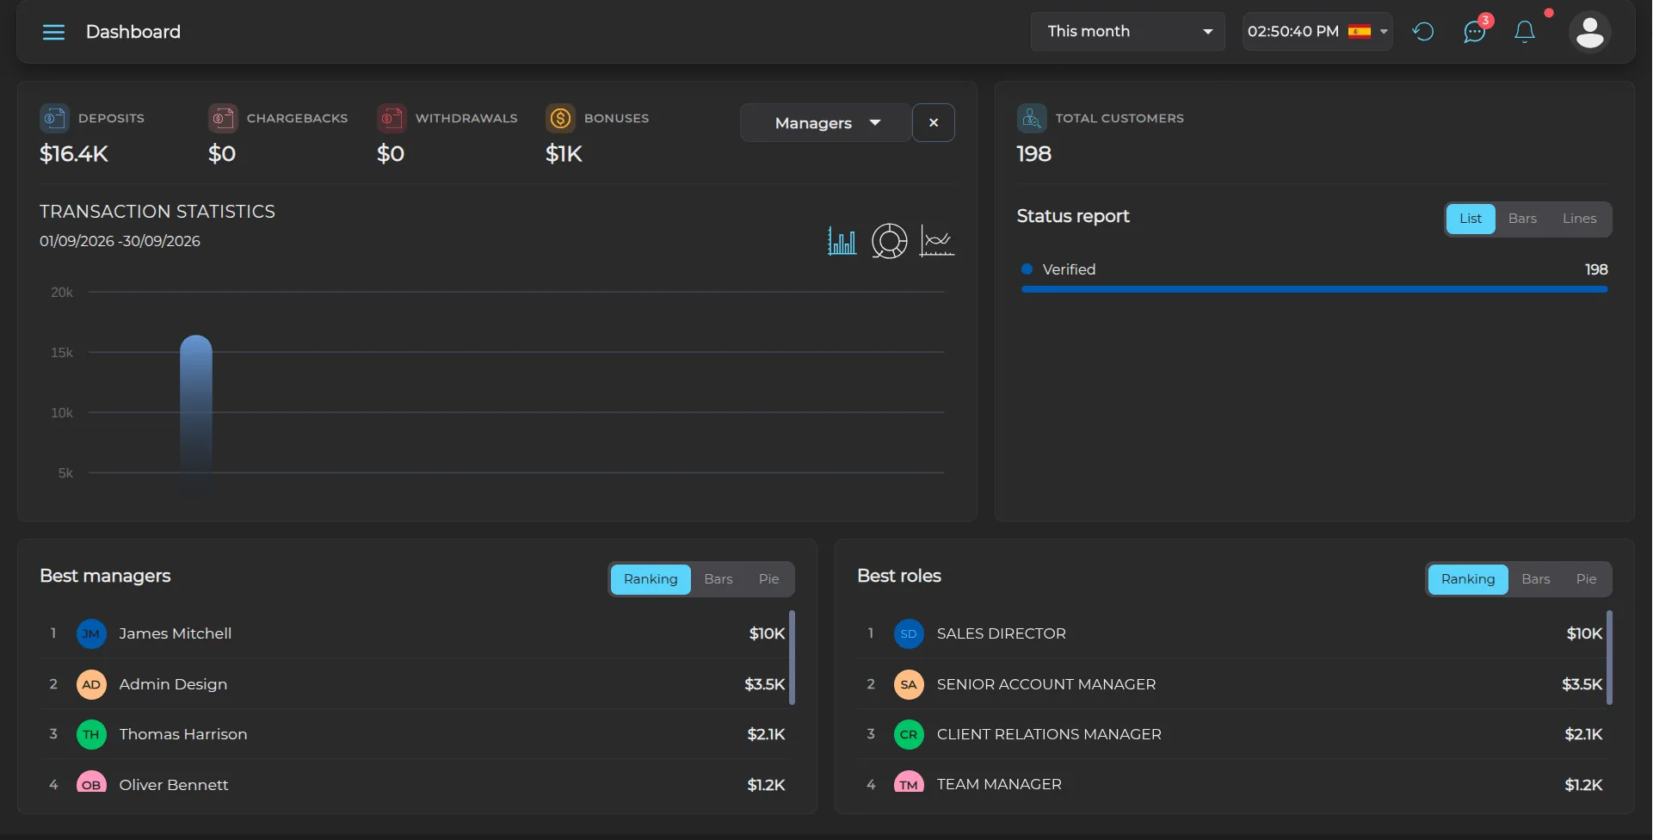Open the notifications bell
Viewport: 1653px width, 840px height.
[x=1525, y=32]
